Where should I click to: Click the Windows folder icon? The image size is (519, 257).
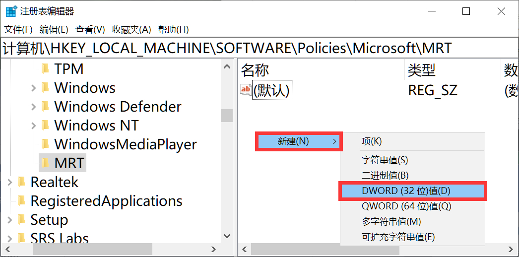pyautogui.click(x=45, y=88)
